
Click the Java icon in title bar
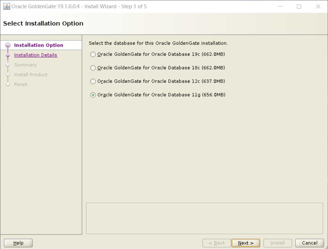click(7, 6)
